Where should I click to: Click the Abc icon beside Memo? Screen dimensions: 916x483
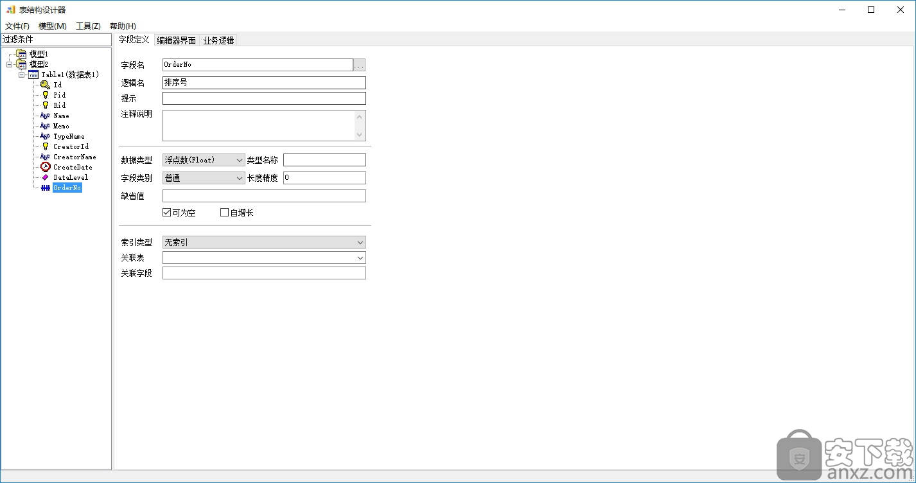pyautogui.click(x=45, y=126)
